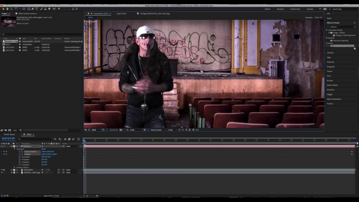Select the Type text tool
359x202 pixels.
[36, 9]
